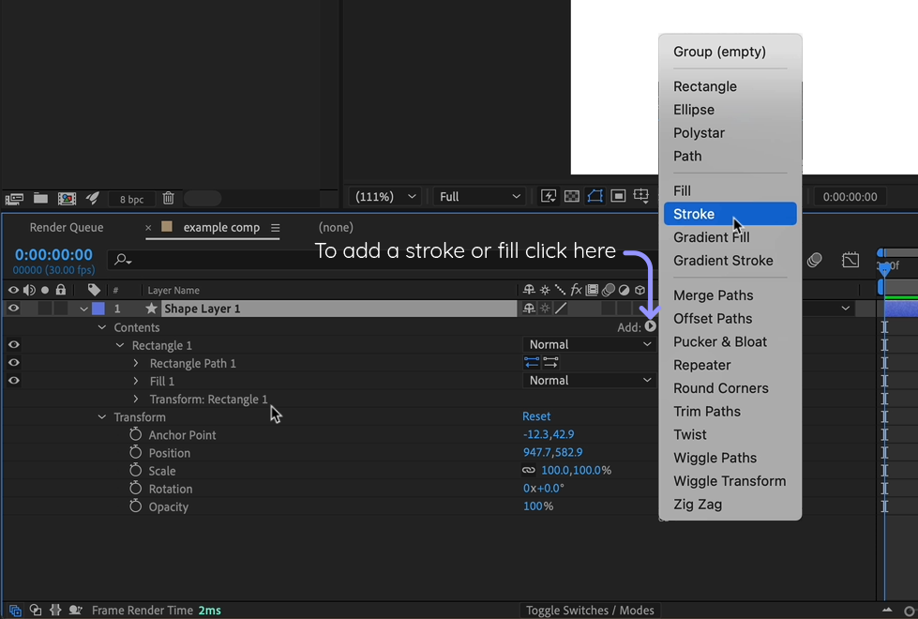The image size is (918, 619).
Task: Click the Toggle Switches / Modes button
Action: (x=590, y=610)
